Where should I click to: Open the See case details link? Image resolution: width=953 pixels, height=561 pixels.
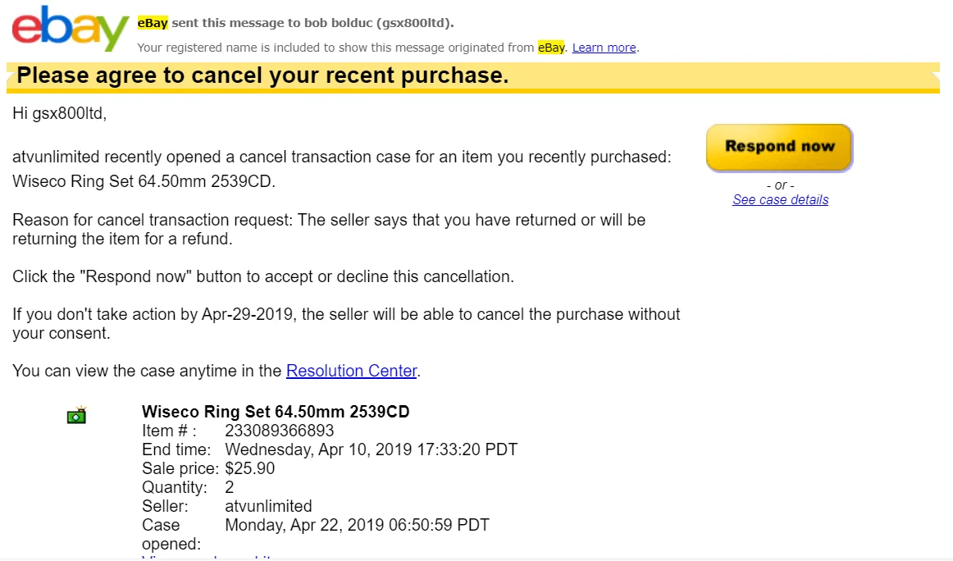pyautogui.click(x=780, y=200)
